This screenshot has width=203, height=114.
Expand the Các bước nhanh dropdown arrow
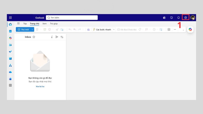click(x=114, y=29)
